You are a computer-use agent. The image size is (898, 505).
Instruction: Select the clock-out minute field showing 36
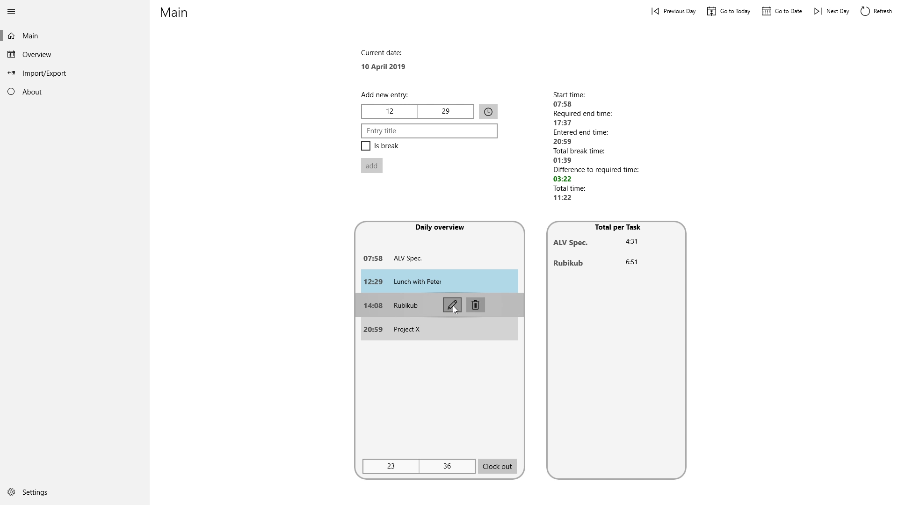pyautogui.click(x=447, y=466)
